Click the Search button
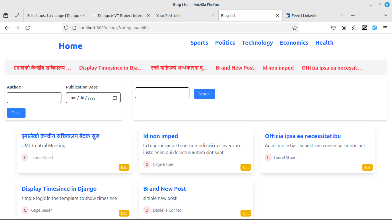This screenshot has height=220, width=392. click(205, 94)
